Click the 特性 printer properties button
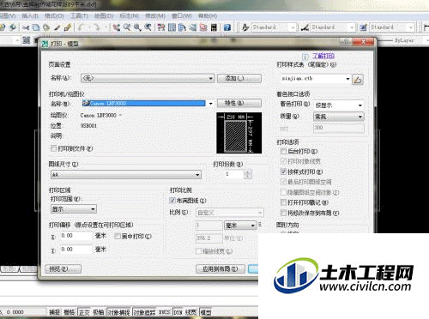The image size is (429, 319). [239, 103]
